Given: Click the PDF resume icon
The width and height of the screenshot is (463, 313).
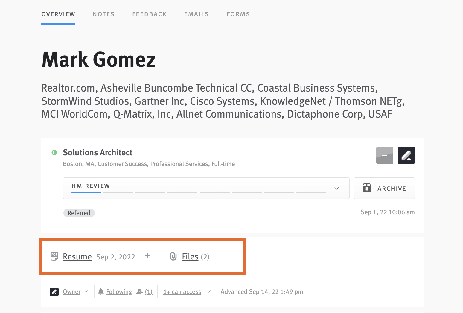Looking at the screenshot, I should pyautogui.click(x=54, y=256).
